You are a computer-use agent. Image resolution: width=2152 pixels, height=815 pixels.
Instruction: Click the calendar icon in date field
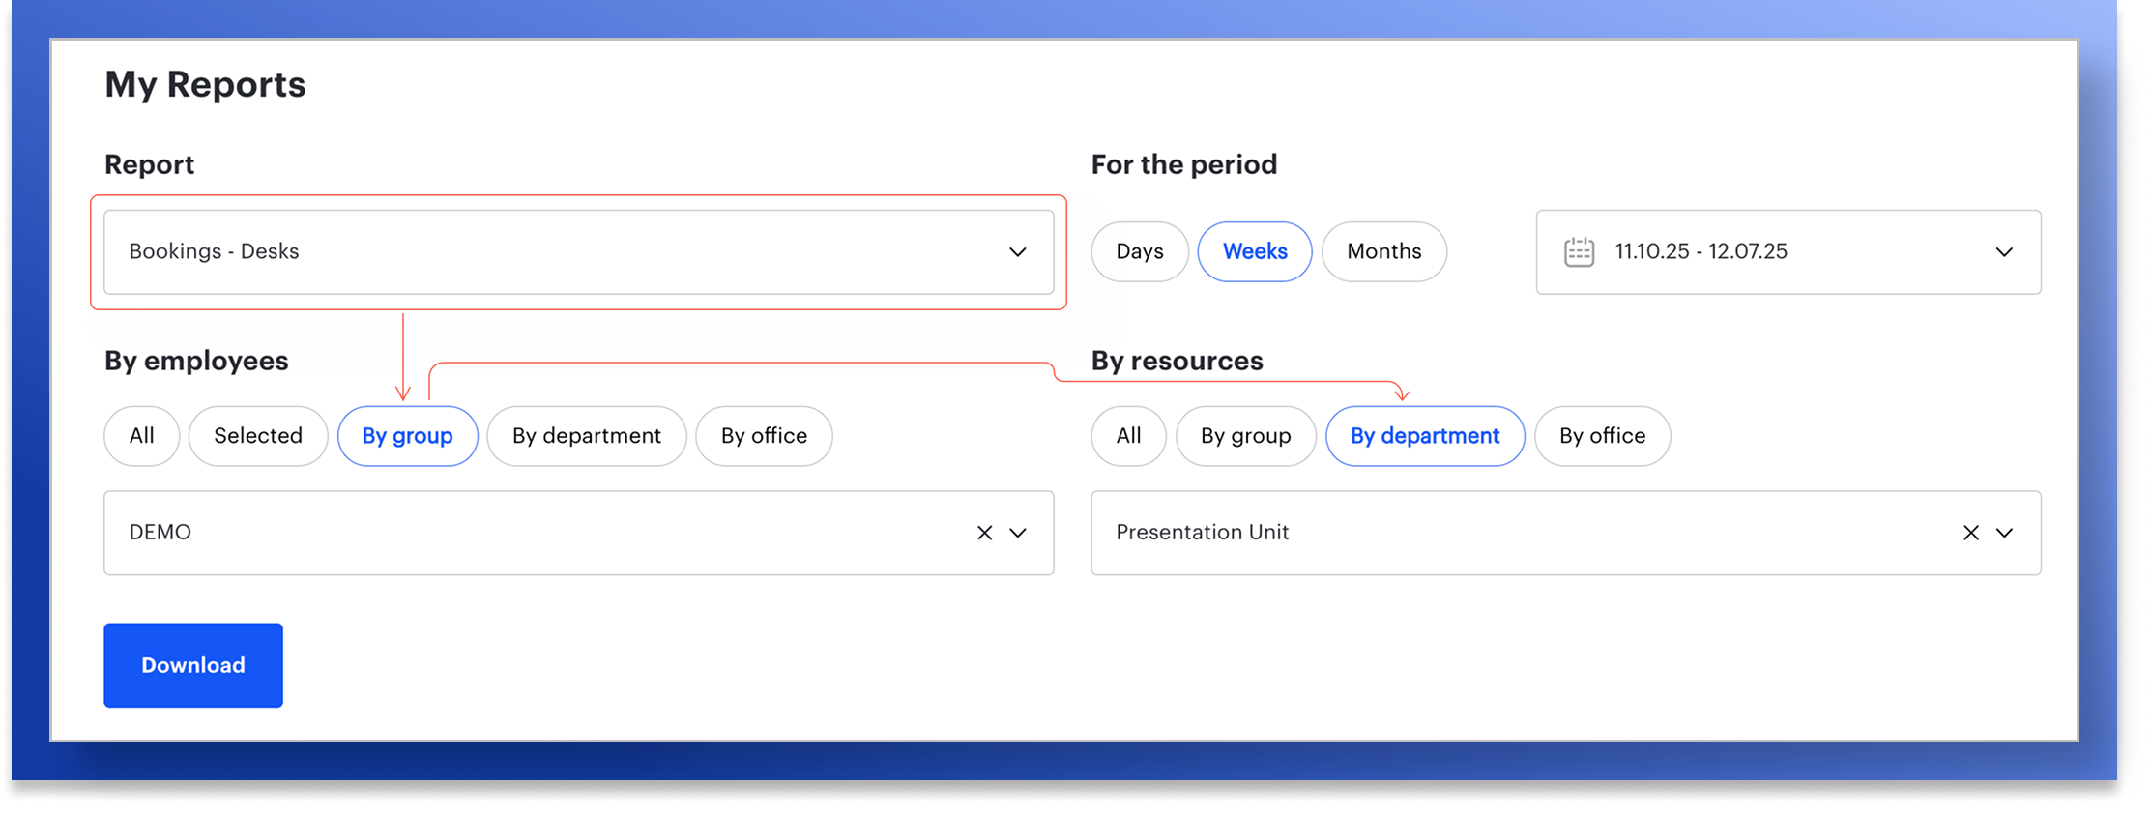pos(1579,252)
